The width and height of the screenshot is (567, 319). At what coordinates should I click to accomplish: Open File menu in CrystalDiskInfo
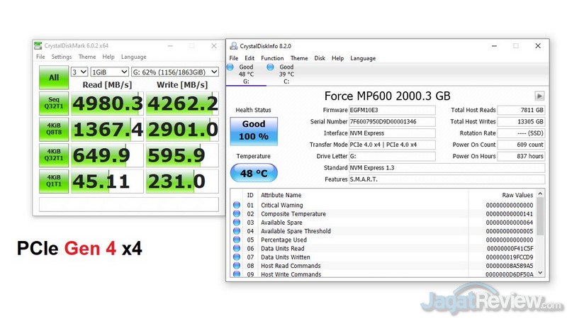point(234,58)
